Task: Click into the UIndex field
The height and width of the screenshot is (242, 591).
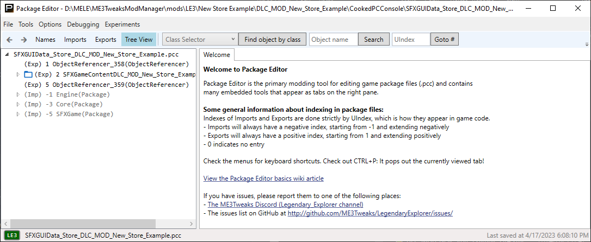Action: (411, 40)
